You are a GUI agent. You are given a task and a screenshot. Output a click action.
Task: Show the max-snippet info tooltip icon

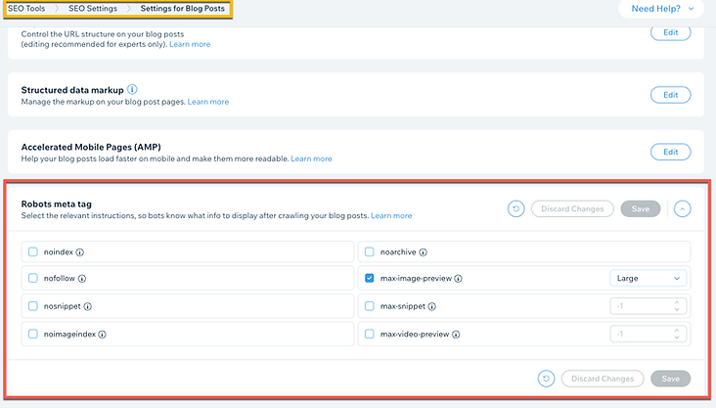pos(432,306)
